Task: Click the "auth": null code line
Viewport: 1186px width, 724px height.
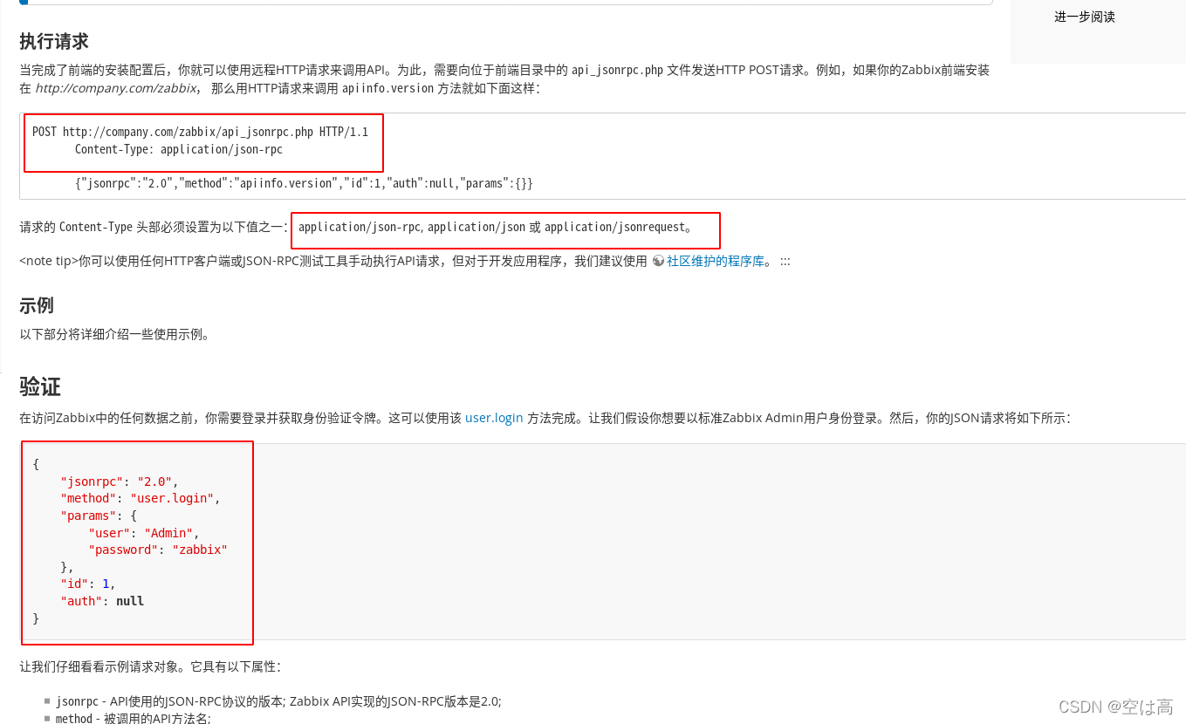Action: (x=102, y=601)
